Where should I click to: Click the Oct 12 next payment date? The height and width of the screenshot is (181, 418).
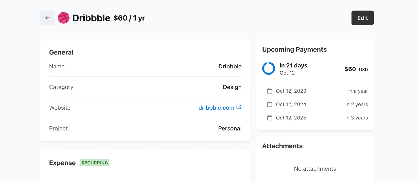click(x=287, y=73)
